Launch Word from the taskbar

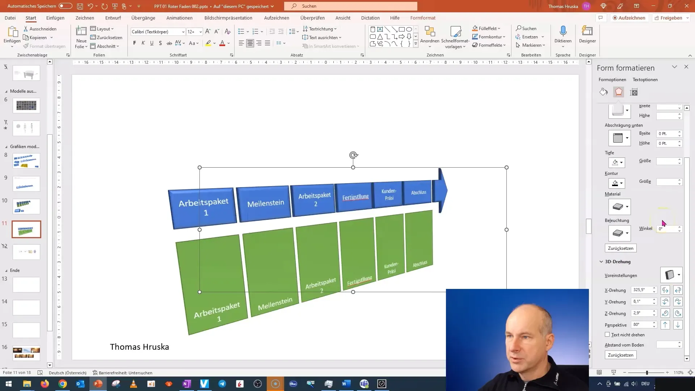pos(346,384)
